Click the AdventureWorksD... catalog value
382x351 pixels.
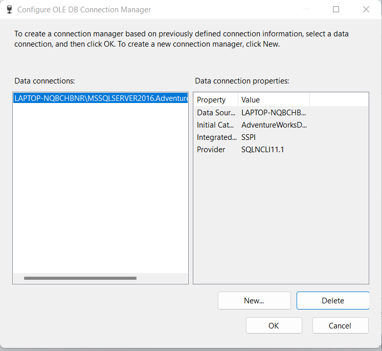[274, 125]
